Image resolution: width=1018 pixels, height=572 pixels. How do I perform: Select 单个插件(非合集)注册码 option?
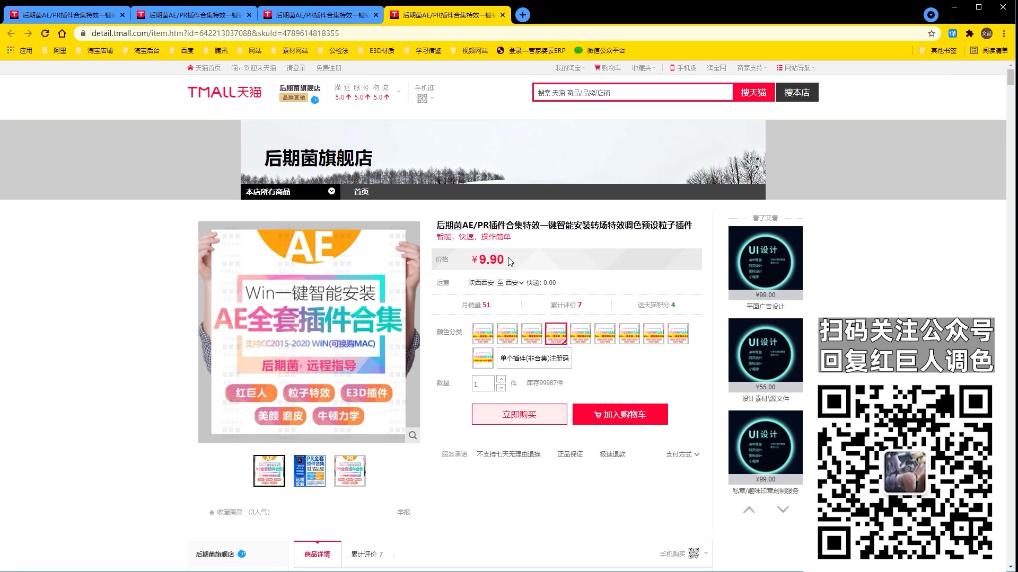(534, 359)
